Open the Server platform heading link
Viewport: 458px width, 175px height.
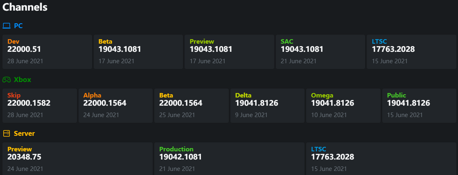coord(24,133)
